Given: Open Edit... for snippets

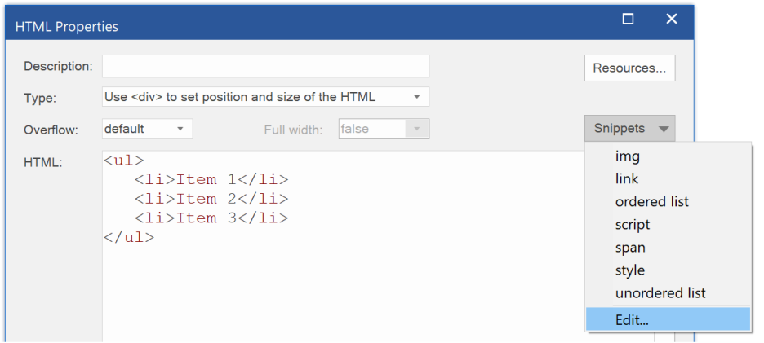Looking at the screenshot, I should pyautogui.click(x=668, y=319).
